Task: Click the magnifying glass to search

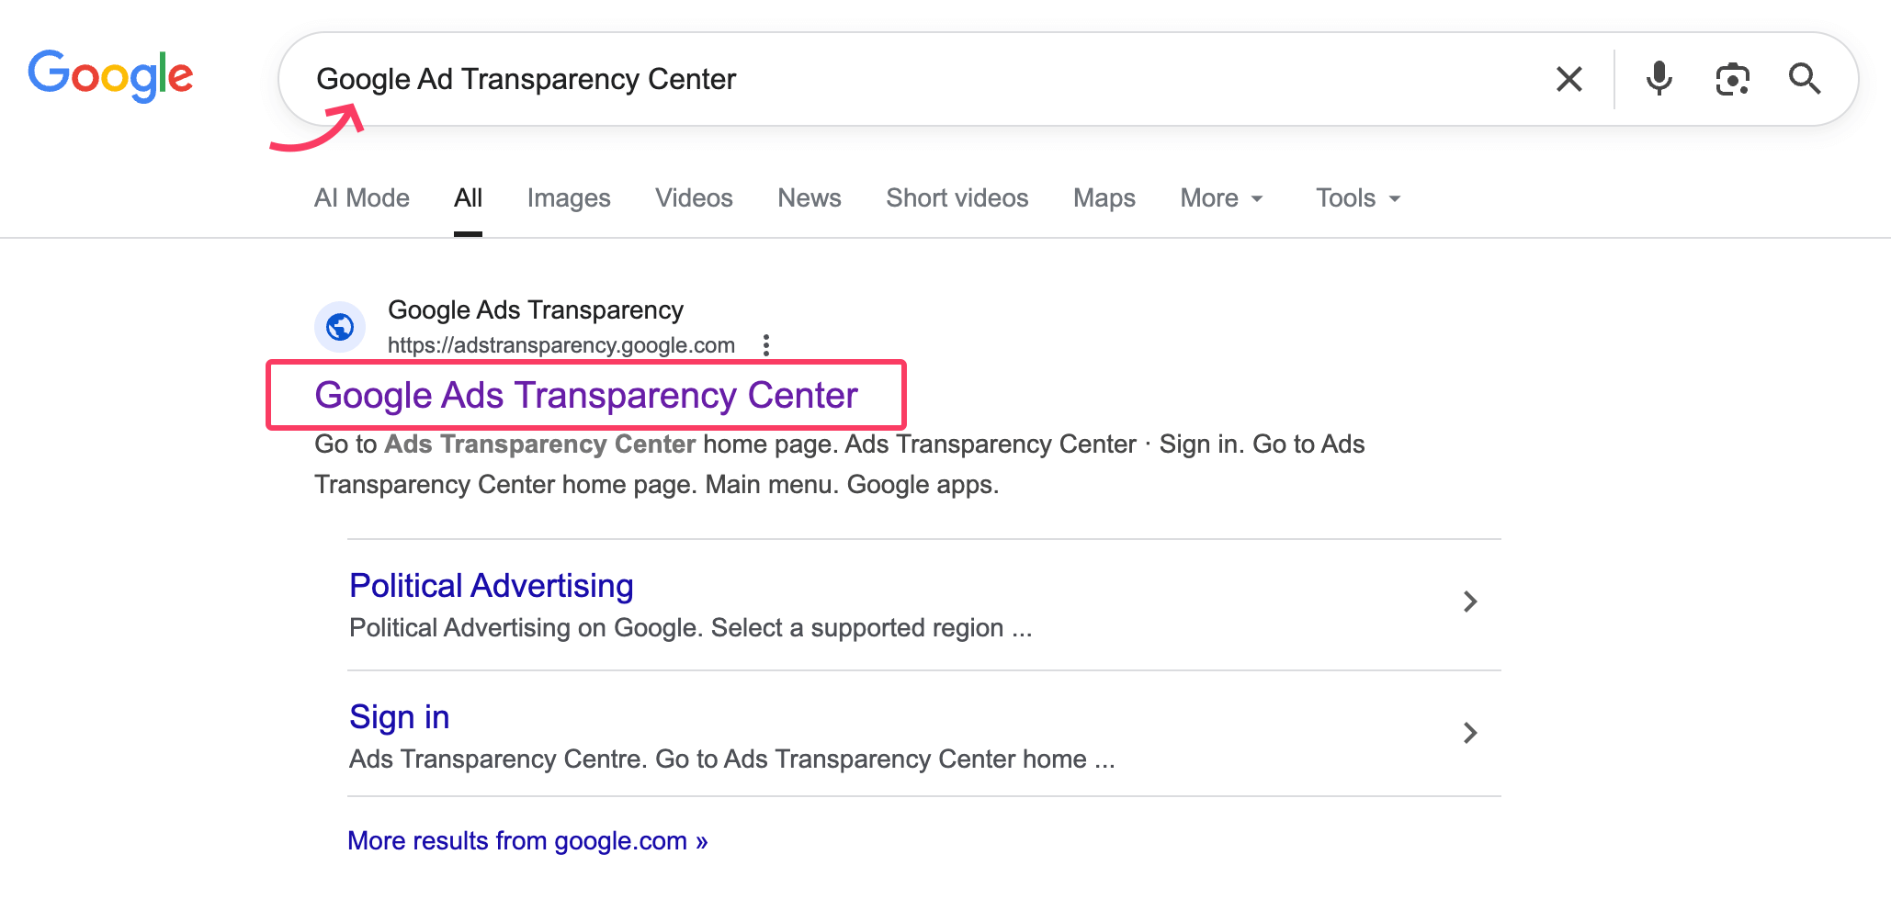Action: [1804, 79]
